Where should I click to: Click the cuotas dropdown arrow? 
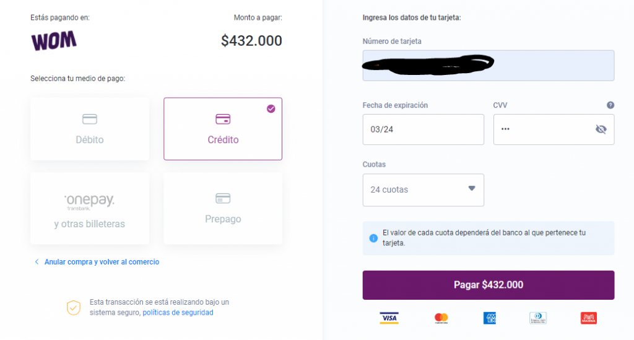tap(471, 188)
